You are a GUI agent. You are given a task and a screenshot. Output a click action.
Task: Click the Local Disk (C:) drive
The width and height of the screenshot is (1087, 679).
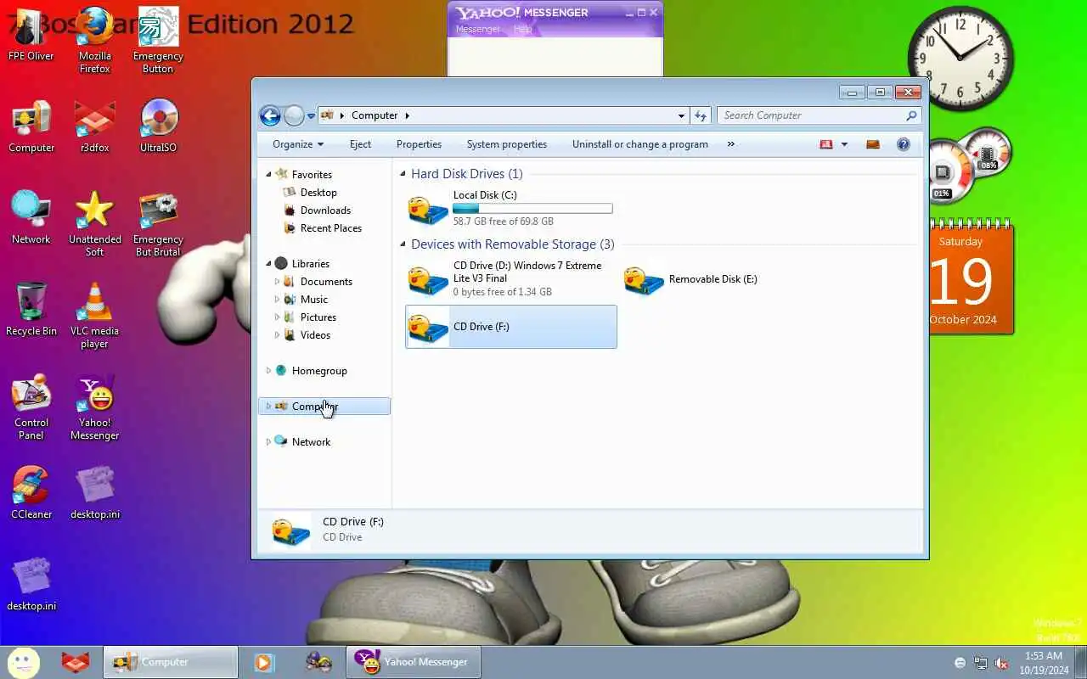[x=511, y=209]
